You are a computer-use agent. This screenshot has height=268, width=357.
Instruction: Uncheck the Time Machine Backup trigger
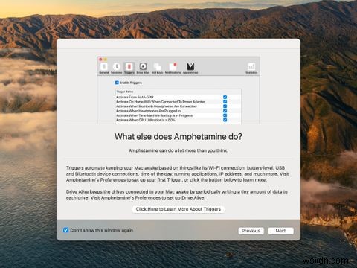click(x=225, y=115)
